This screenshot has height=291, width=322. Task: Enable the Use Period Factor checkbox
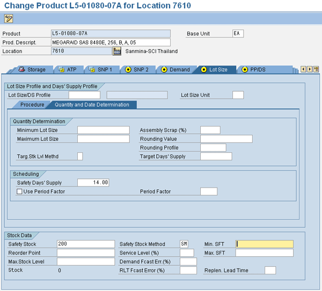point(20,191)
